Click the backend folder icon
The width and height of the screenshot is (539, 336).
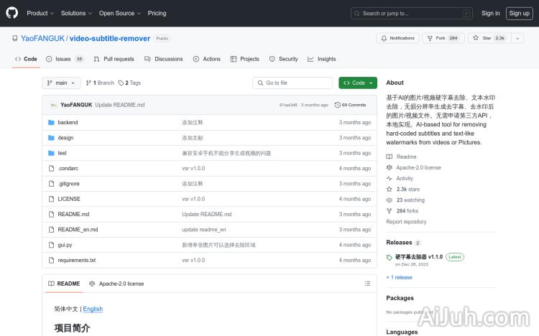[51, 123]
